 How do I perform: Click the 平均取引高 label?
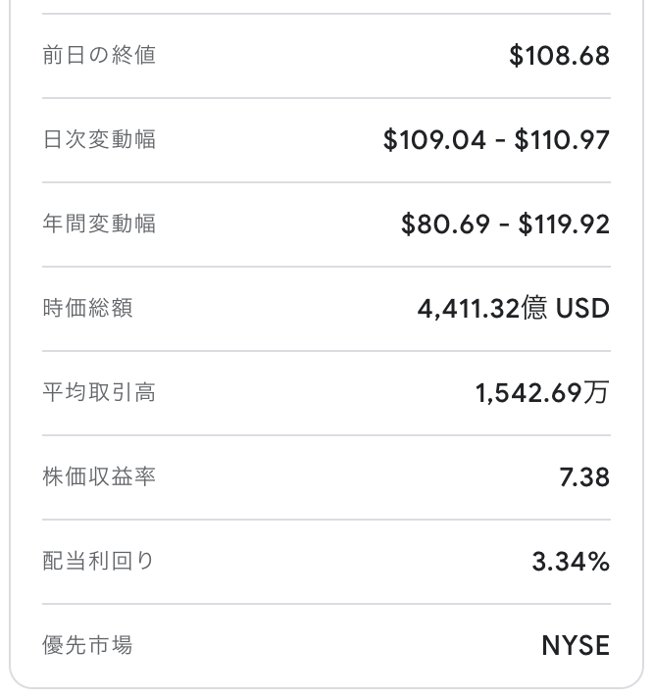[99, 392]
